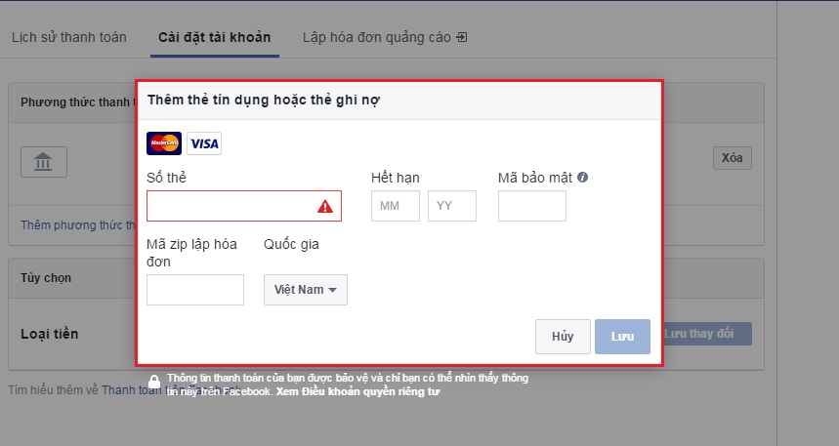Focus the Mã zip lập hóa đơn field
Screen dimensions: 839x446
[195, 290]
